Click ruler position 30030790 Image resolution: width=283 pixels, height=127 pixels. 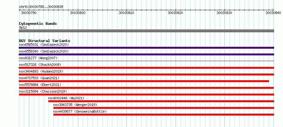click(x=29, y=13)
